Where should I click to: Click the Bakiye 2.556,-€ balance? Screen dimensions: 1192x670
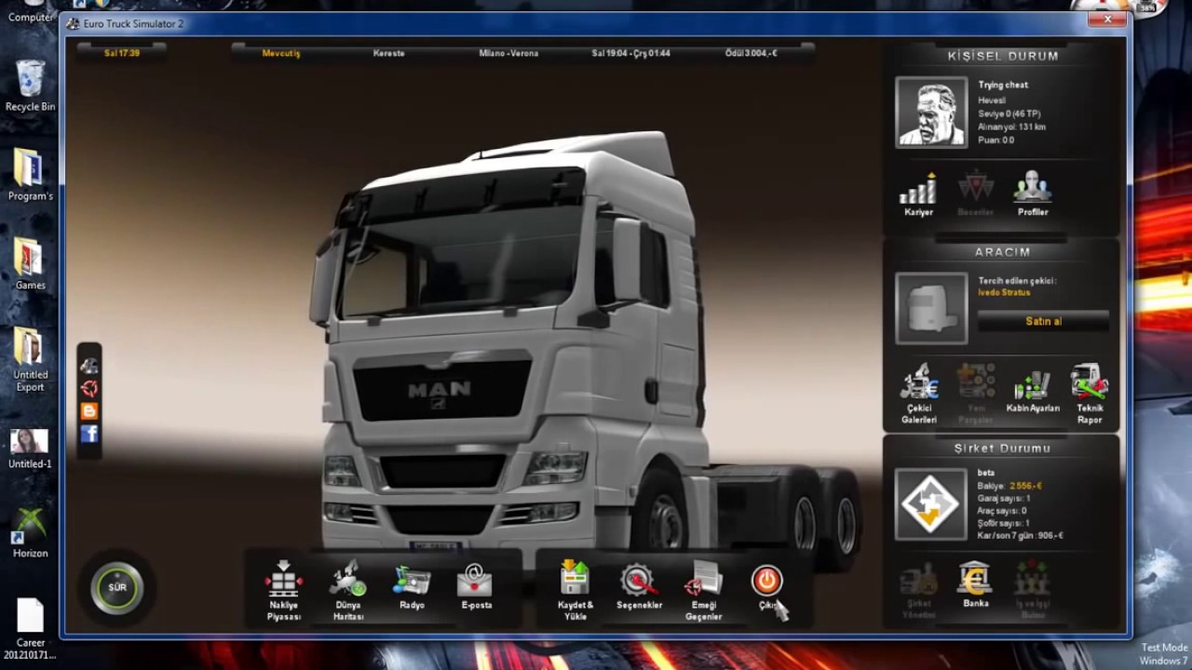[1009, 486]
